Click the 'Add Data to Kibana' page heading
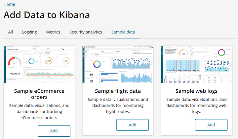 (47, 15)
